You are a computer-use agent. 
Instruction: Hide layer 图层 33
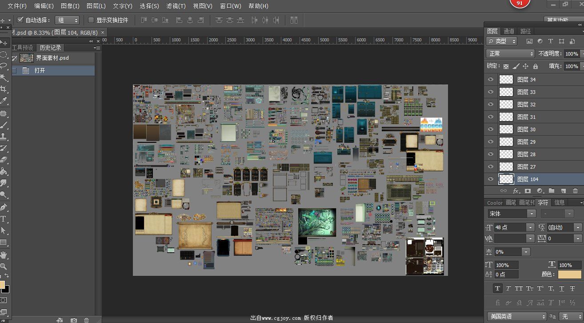click(x=491, y=92)
